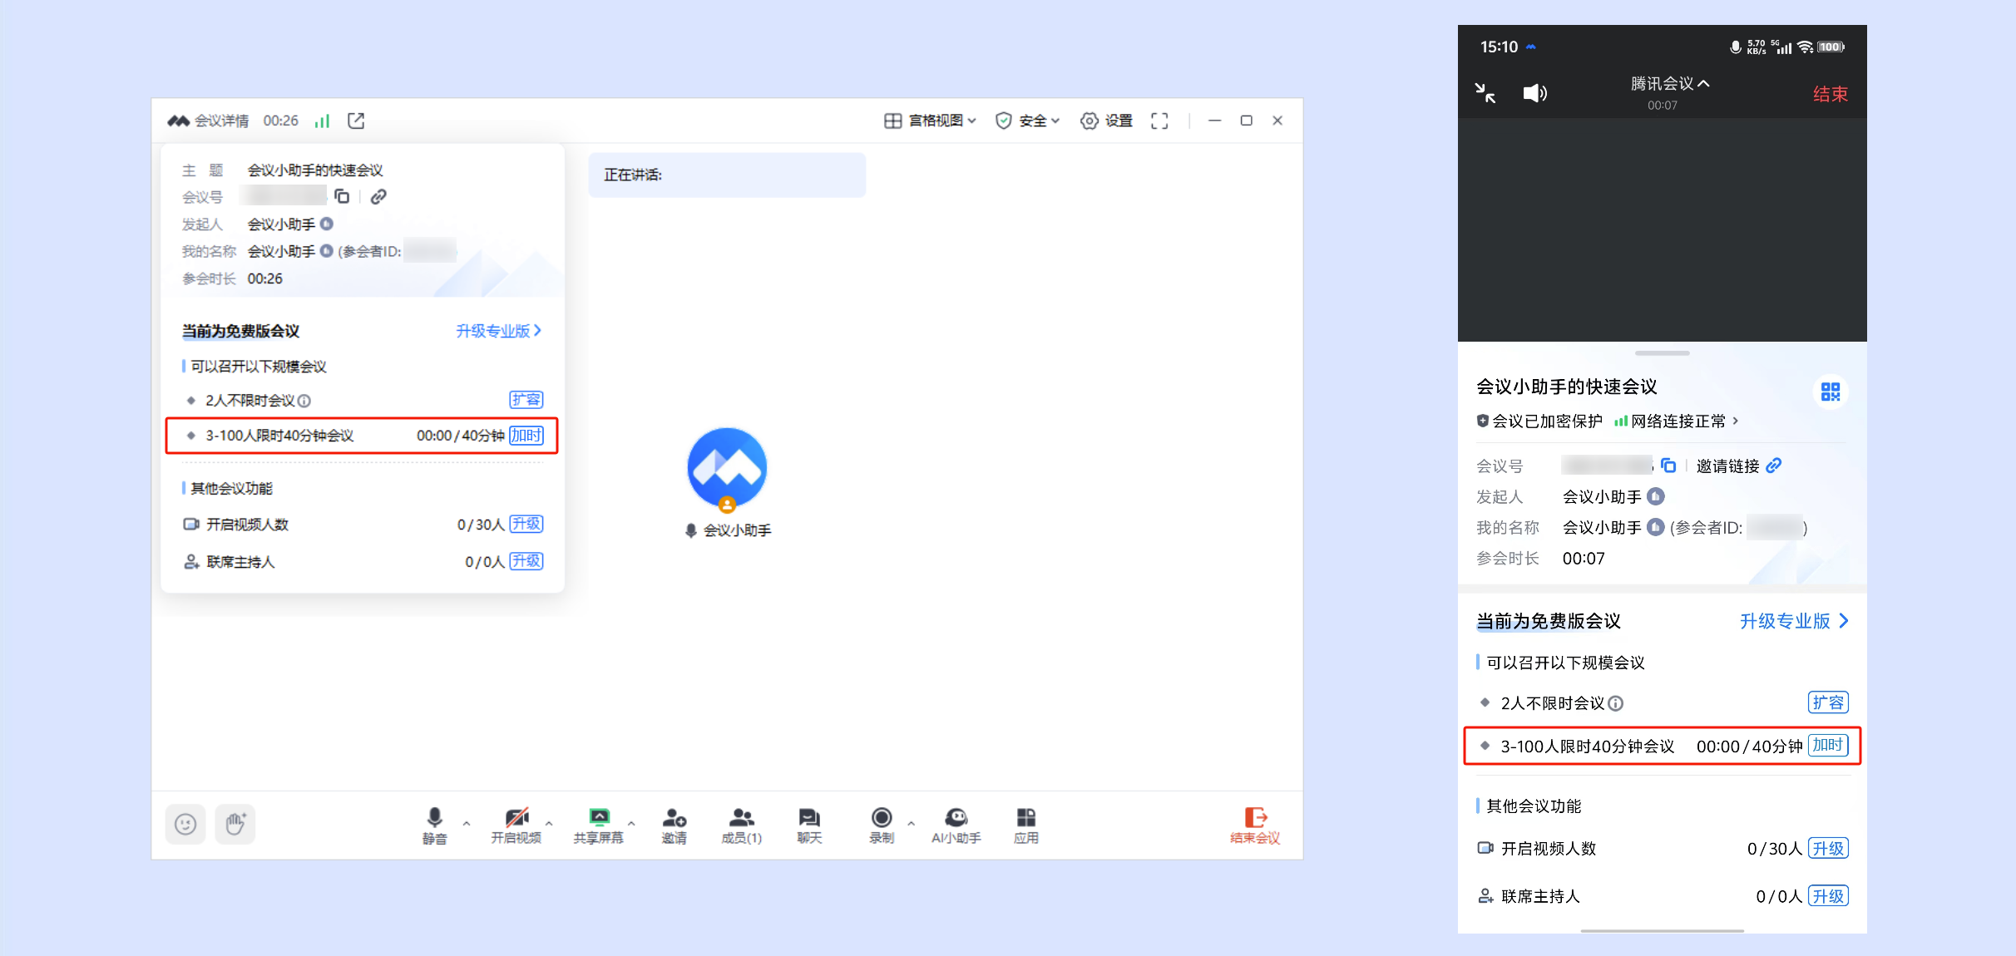Screen dimensions: 2016x956
Task: Open the emoji reactions button
Action: [x=185, y=824]
